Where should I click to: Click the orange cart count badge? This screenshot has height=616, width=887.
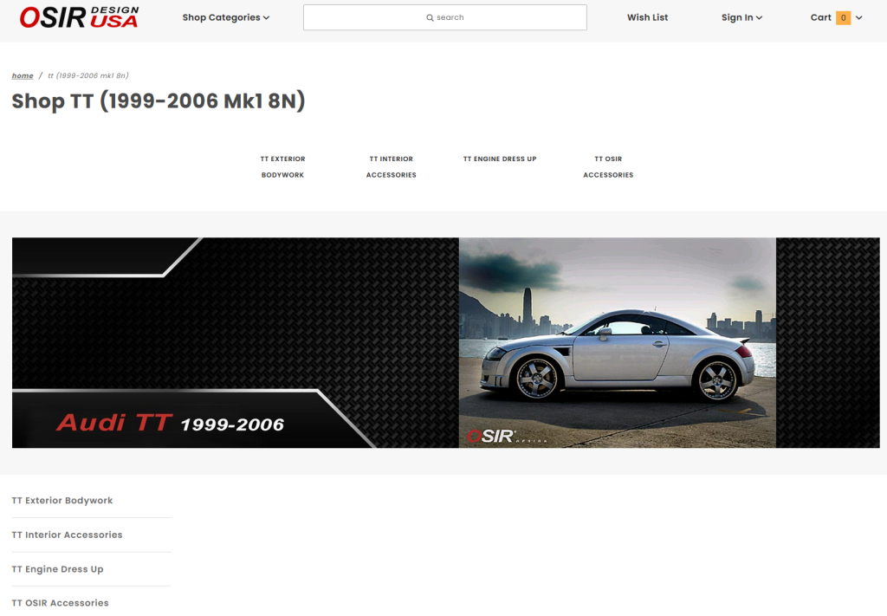[843, 17]
